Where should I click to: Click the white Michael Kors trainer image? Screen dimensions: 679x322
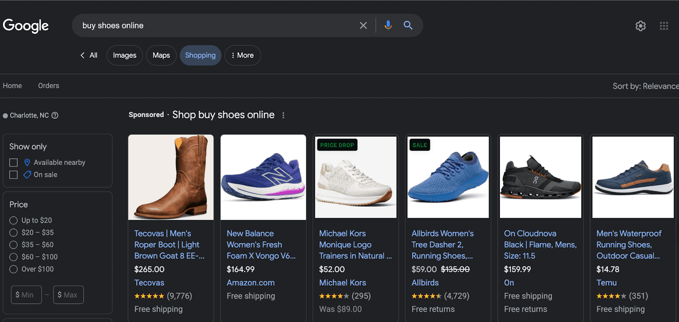click(356, 177)
